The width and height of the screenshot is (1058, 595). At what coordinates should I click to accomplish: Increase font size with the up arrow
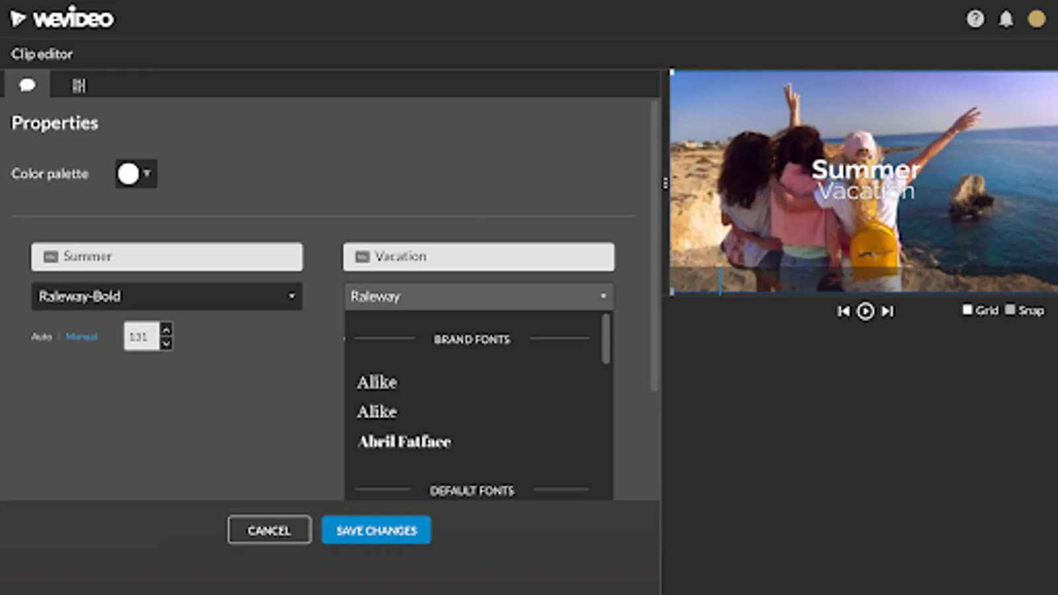pyautogui.click(x=167, y=329)
